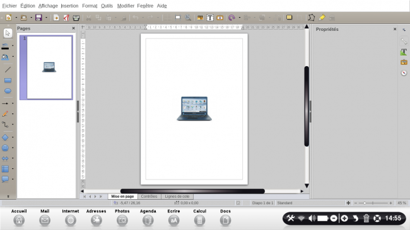Expand the Callouts tool dropdown arrow
410x230 pixels.
coord(13,180)
